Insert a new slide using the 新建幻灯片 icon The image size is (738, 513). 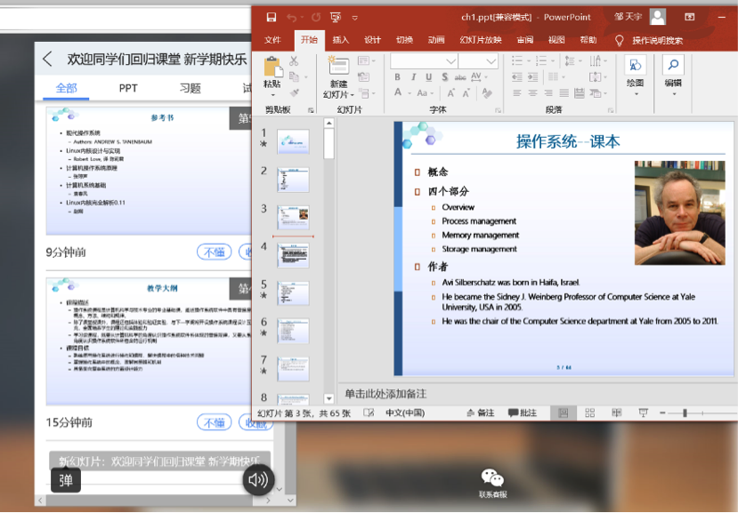tap(338, 67)
